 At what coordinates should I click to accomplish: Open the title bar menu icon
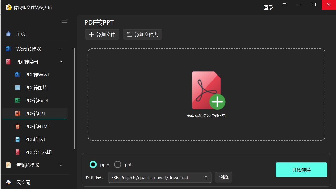tap(284, 5)
